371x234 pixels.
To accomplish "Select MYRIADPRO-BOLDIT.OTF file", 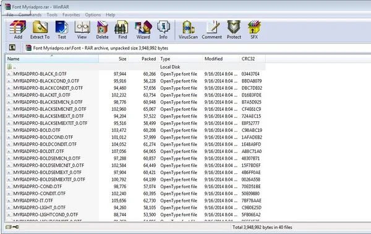I will pos(38,151).
